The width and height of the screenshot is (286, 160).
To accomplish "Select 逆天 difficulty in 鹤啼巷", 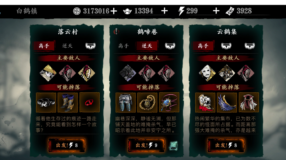I will (147, 46).
